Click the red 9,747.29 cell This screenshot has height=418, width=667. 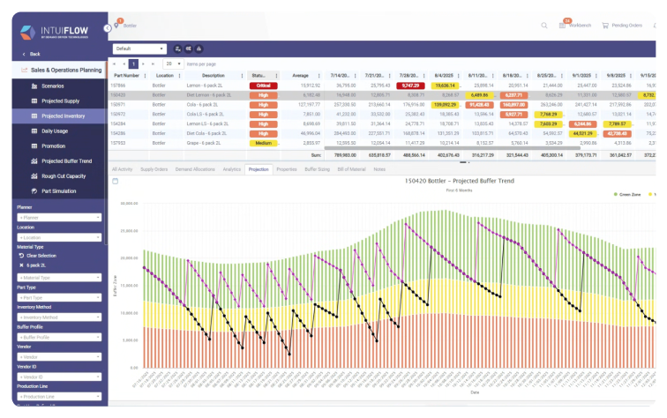tap(410, 86)
